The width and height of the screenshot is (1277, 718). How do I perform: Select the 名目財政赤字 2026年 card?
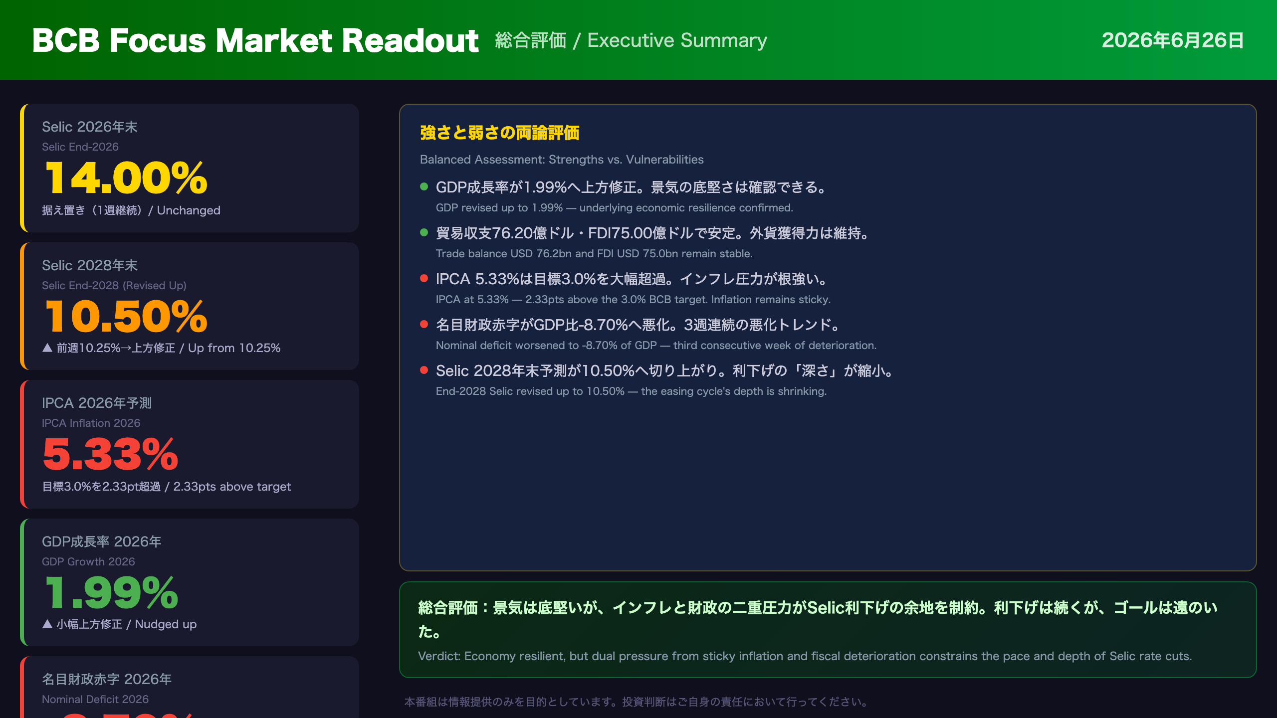click(x=190, y=687)
